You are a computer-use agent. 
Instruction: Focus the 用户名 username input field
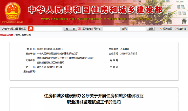(111, 29)
